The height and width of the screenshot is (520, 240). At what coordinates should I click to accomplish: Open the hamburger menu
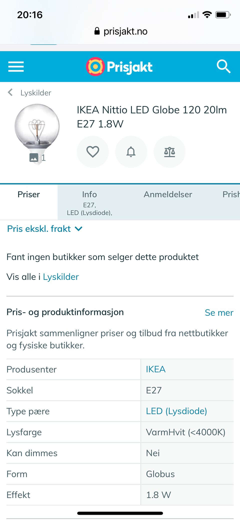point(16,67)
